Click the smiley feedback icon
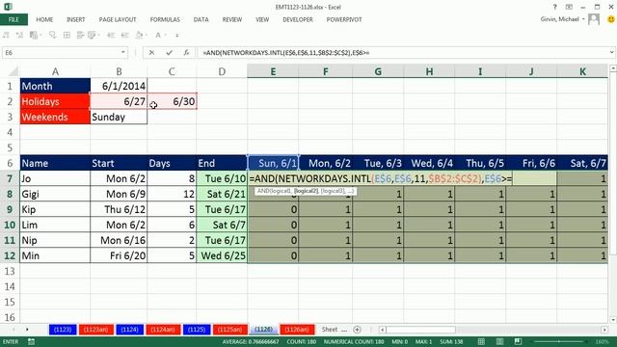 610,19
